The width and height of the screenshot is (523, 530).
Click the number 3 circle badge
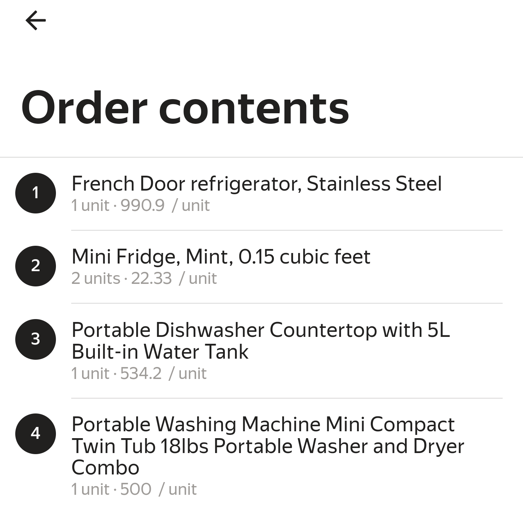coord(36,339)
